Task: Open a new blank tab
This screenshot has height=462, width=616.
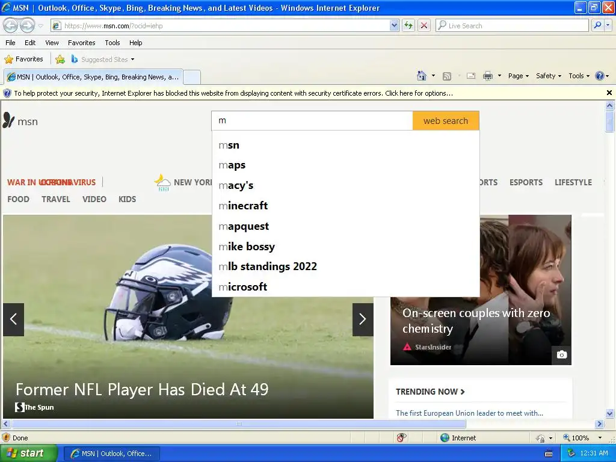Action: (192, 77)
